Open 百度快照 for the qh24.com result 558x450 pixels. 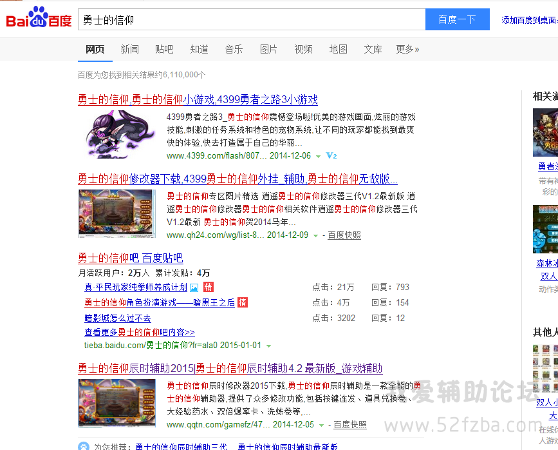344,235
